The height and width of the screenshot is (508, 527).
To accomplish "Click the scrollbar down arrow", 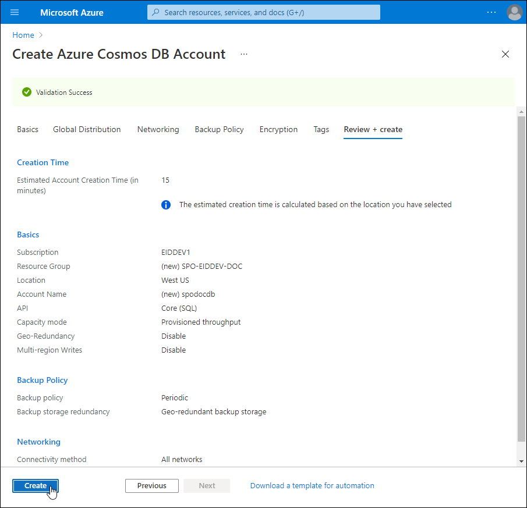I will tap(521, 461).
